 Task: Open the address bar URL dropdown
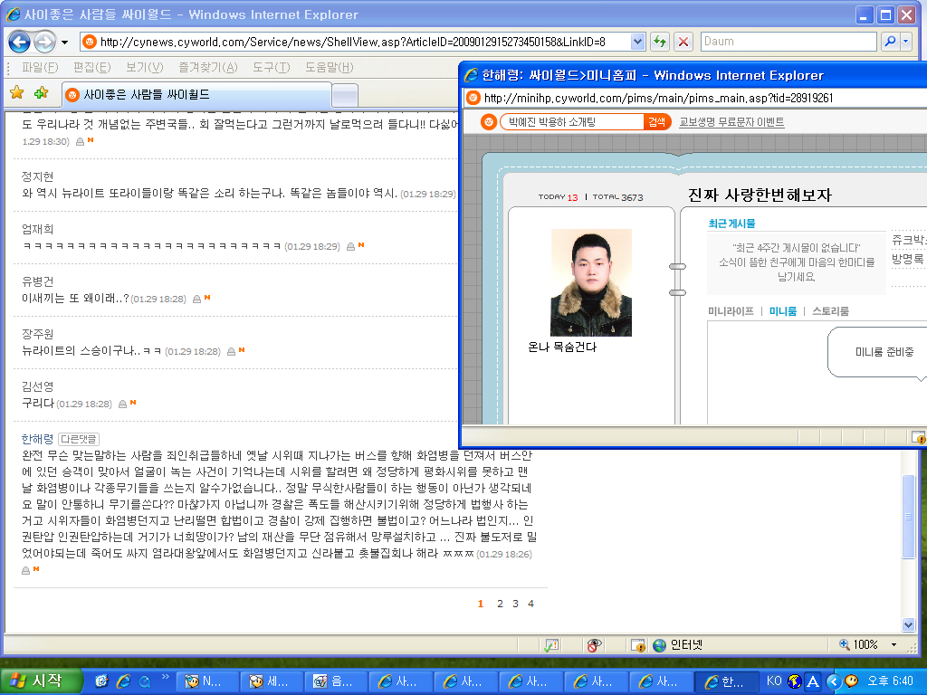(637, 42)
